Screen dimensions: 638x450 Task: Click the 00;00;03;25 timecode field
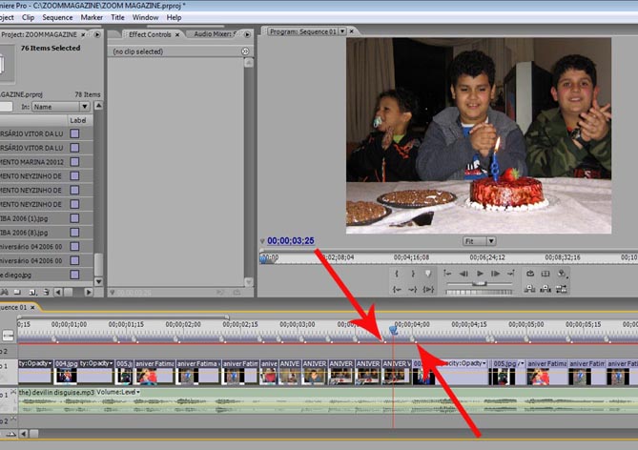pos(291,241)
